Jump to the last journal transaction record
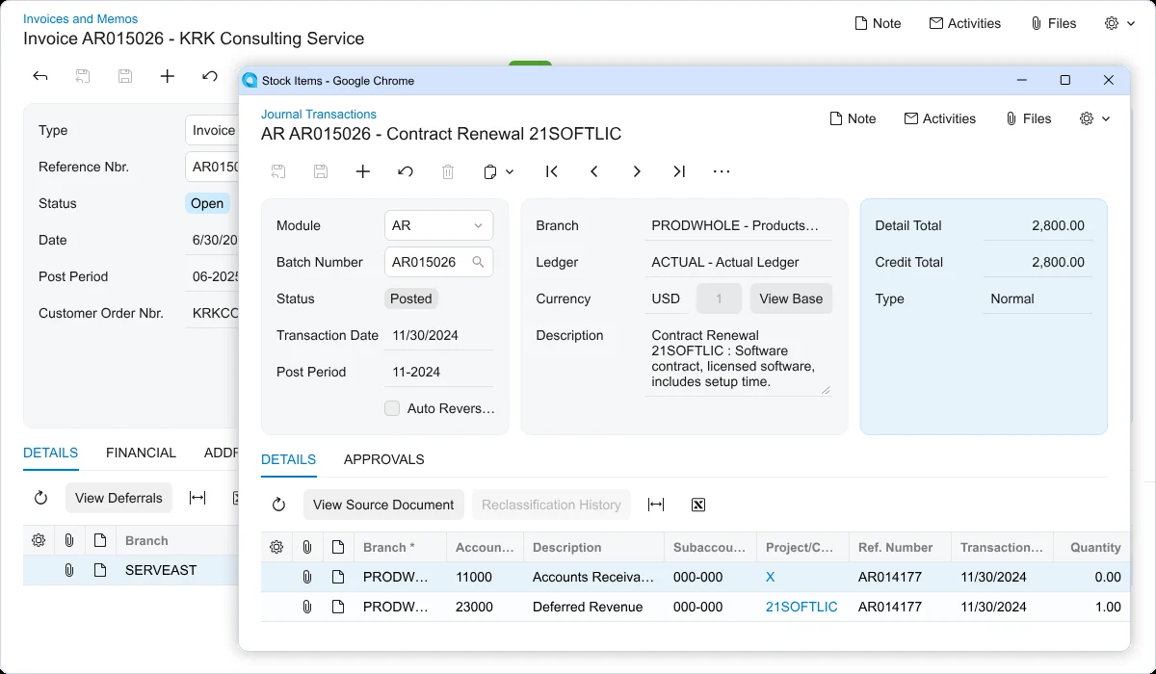1156x674 pixels. tap(679, 171)
